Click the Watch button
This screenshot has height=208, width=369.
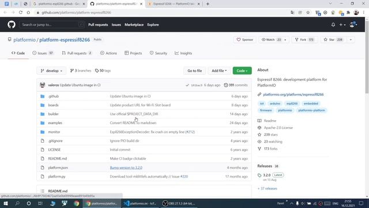coord(271,40)
